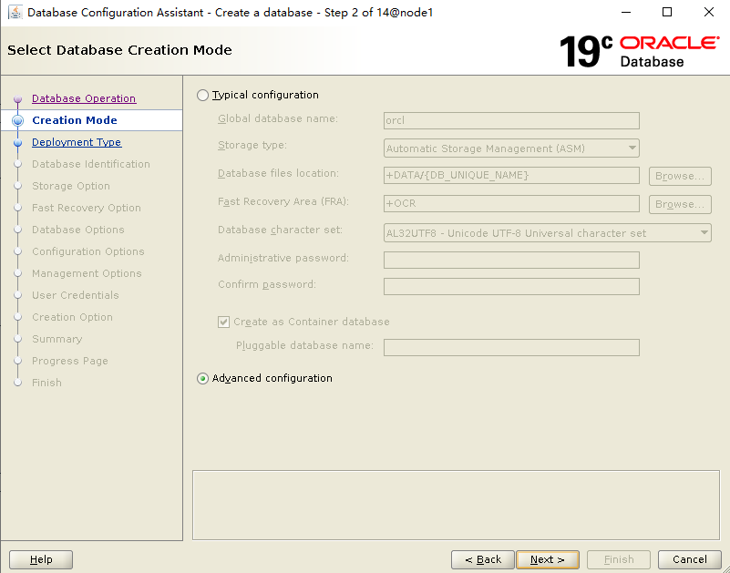This screenshot has width=730, height=573.
Task: Minimize the Database Configuration Assistant window
Action: point(626,12)
